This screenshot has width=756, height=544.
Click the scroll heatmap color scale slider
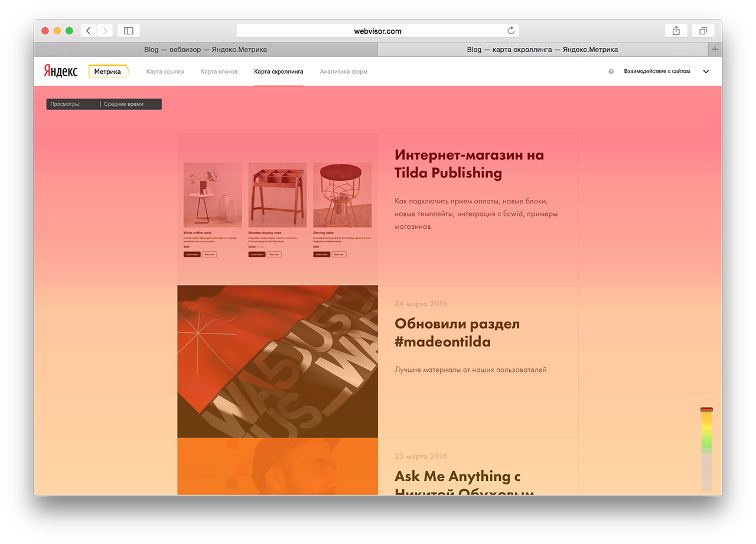(x=706, y=410)
